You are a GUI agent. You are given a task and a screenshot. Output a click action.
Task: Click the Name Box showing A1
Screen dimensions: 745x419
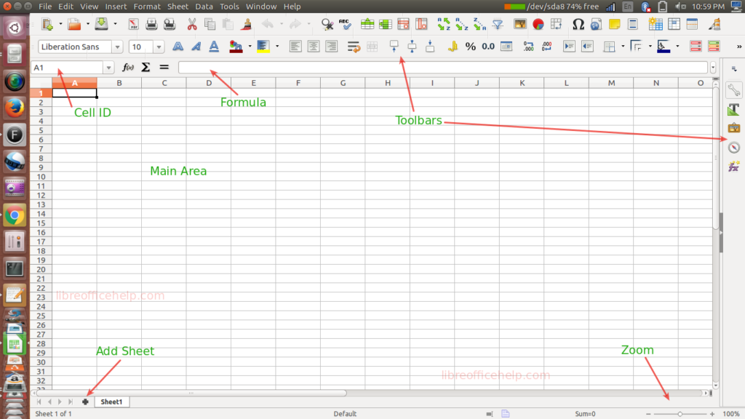click(x=68, y=68)
